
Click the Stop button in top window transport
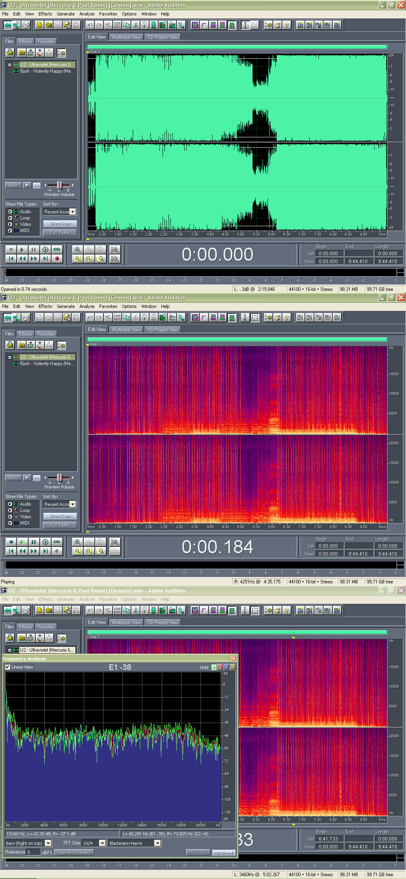(11, 249)
